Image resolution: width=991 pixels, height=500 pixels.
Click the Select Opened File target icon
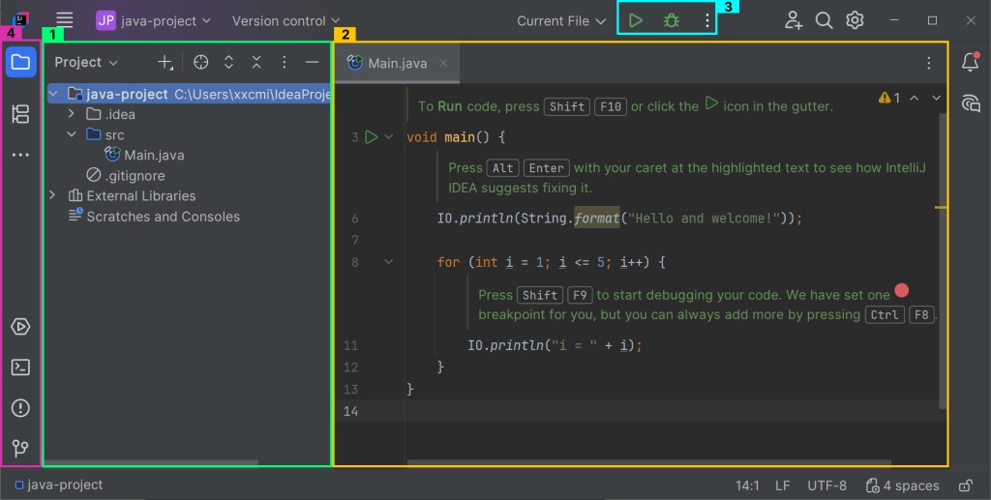tap(200, 62)
